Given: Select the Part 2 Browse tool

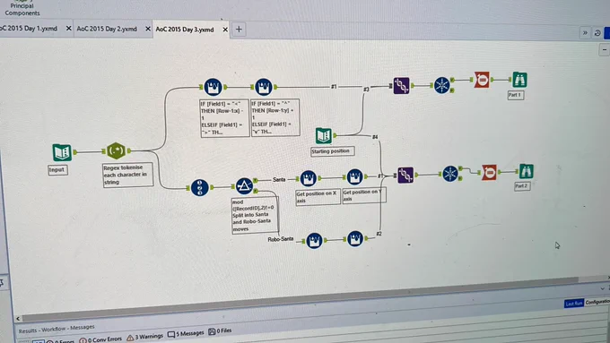Looking at the screenshot, I should click(526, 171).
